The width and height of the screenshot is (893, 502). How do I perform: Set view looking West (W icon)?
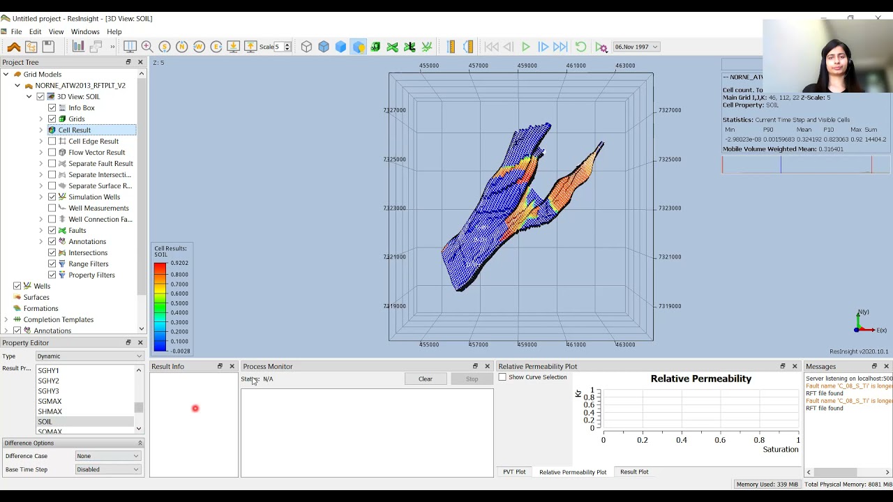point(199,47)
